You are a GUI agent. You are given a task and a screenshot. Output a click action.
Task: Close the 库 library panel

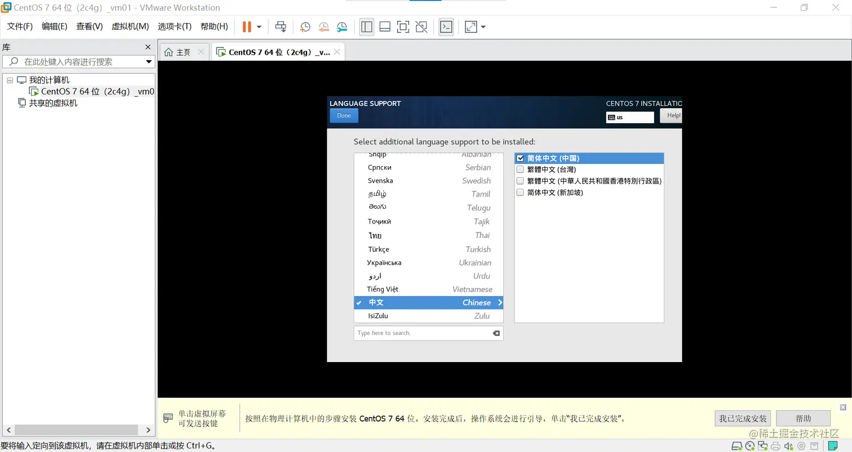coord(148,47)
